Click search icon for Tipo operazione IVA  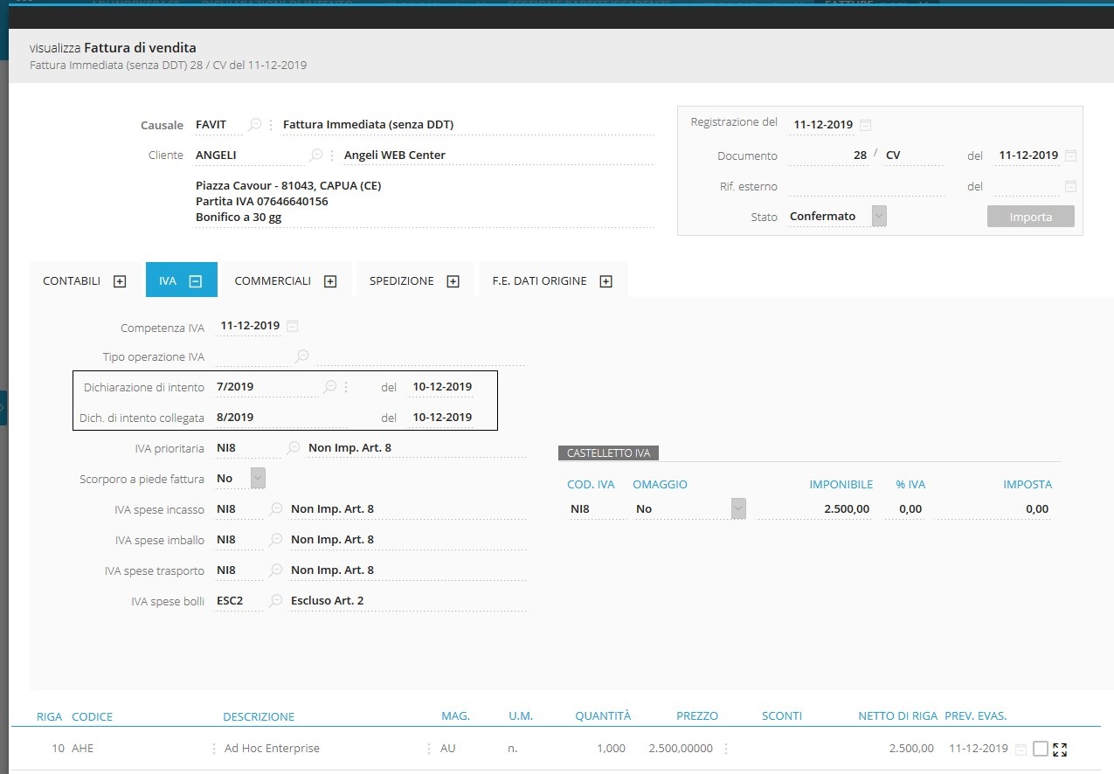[x=301, y=356]
